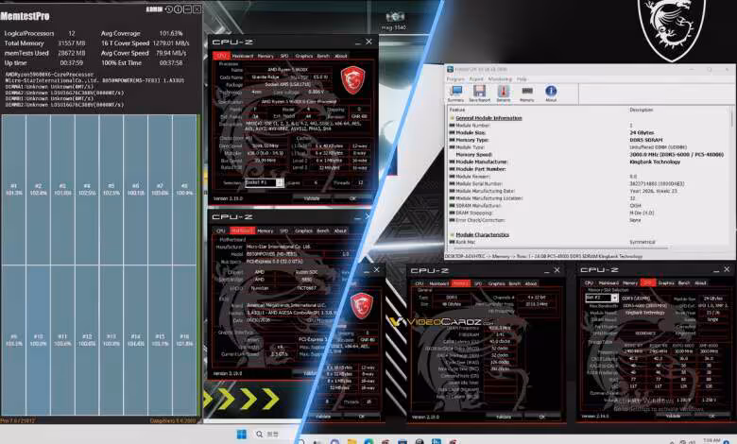The height and width of the screenshot is (444, 737).
Task: Click the Save Report floppy icon
Action: pos(479,93)
